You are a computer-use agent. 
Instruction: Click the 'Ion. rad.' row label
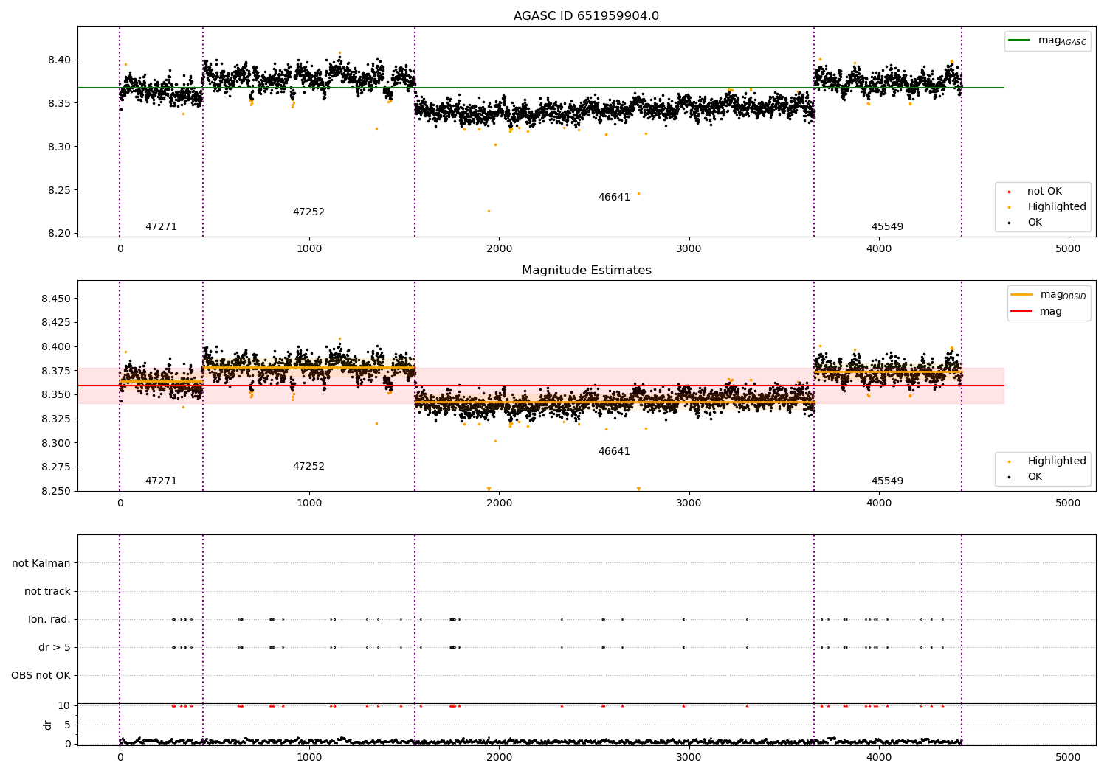[x=49, y=620]
